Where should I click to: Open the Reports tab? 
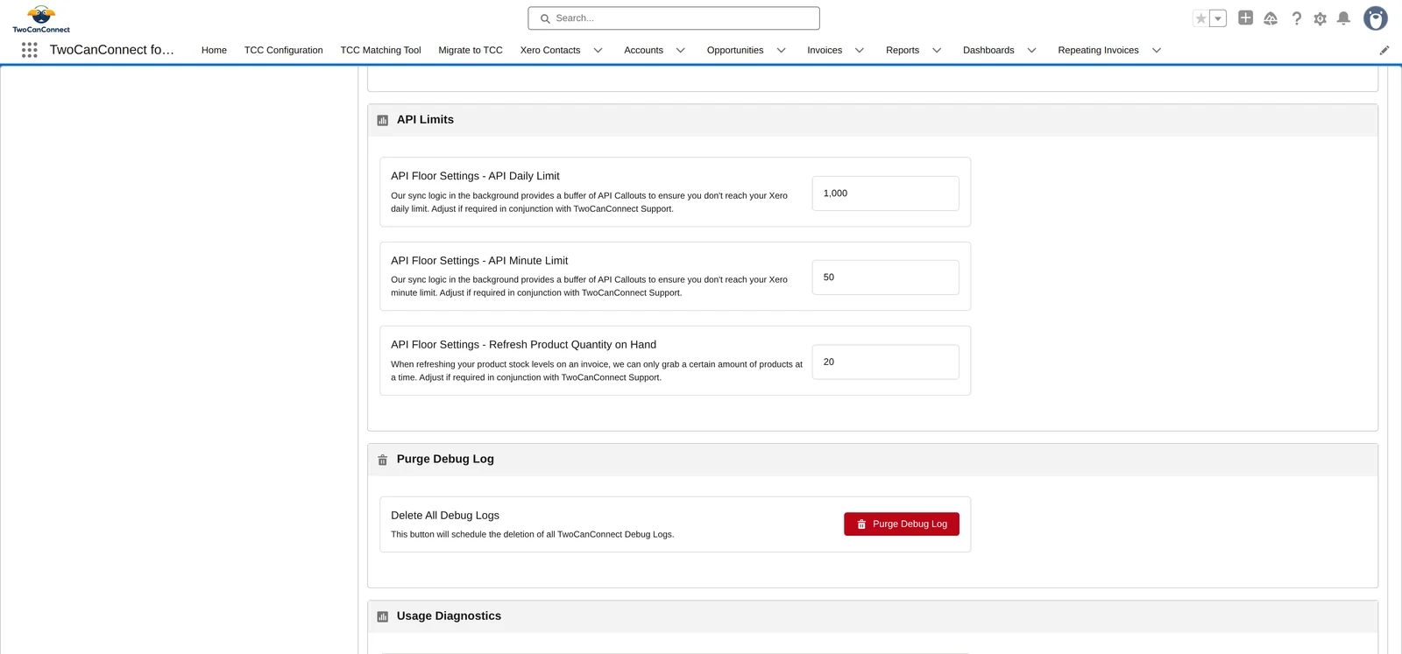903,50
